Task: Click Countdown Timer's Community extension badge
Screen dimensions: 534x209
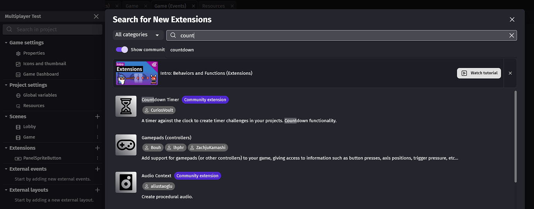Action: point(205,99)
